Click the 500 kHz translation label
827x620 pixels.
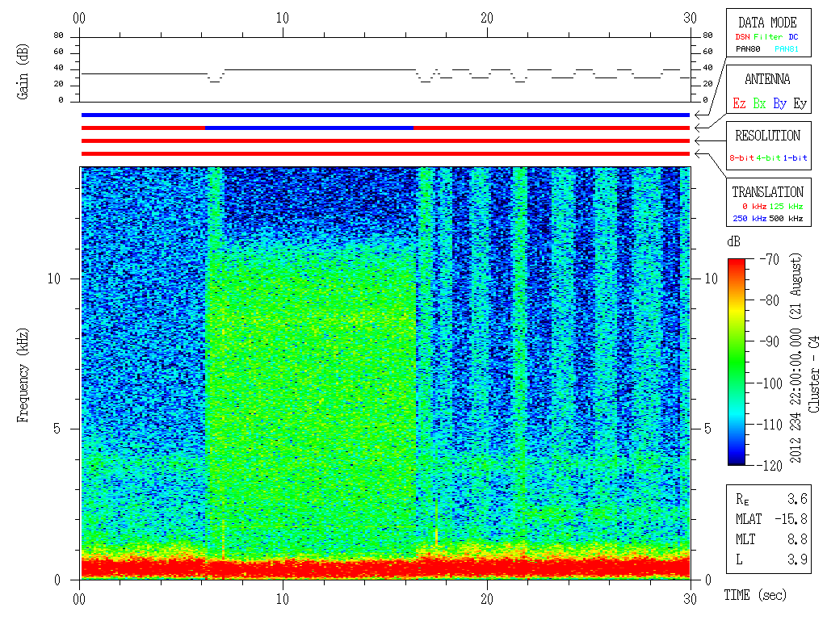[x=786, y=218]
